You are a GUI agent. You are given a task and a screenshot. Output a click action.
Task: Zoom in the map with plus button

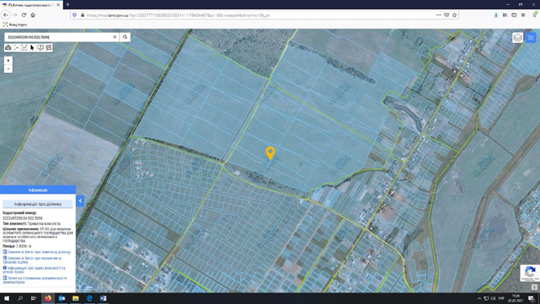point(8,60)
